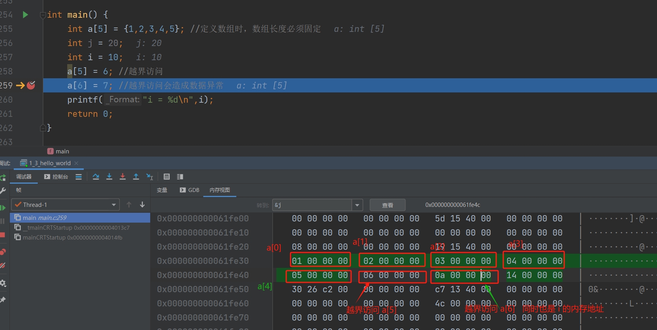
Task: Open the debug settings gear icon
Action: click(x=3, y=283)
